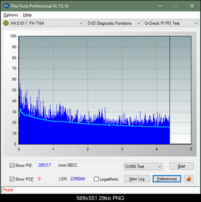
Task: Toggle the Show POF checkbox
Action: [12, 179]
